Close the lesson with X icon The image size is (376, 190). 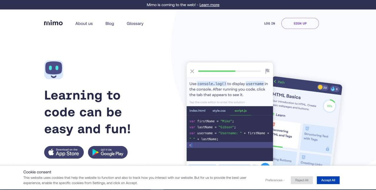[x=192, y=71]
